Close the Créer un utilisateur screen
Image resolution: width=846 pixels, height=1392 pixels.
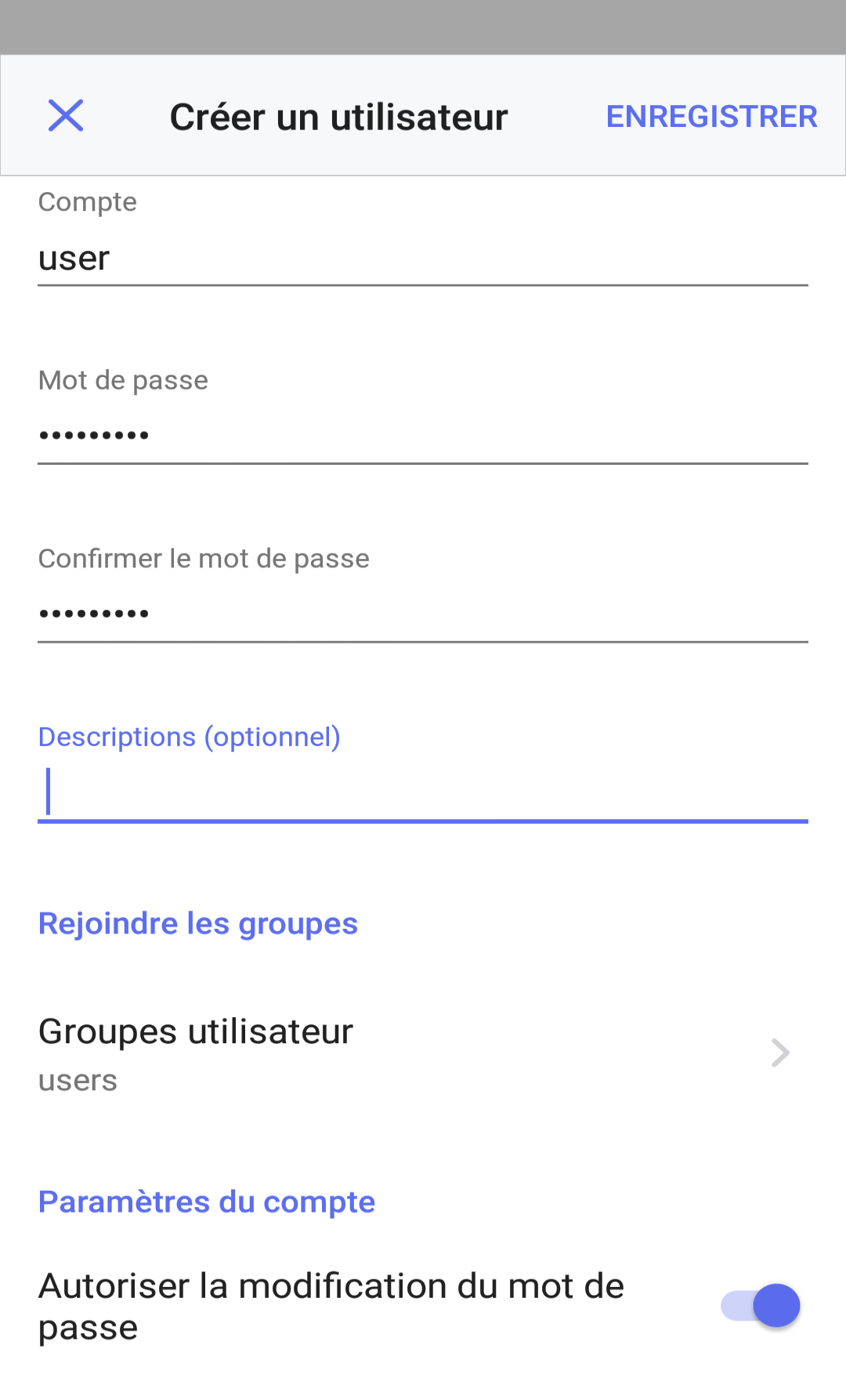pyautogui.click(x=66, y=116)
